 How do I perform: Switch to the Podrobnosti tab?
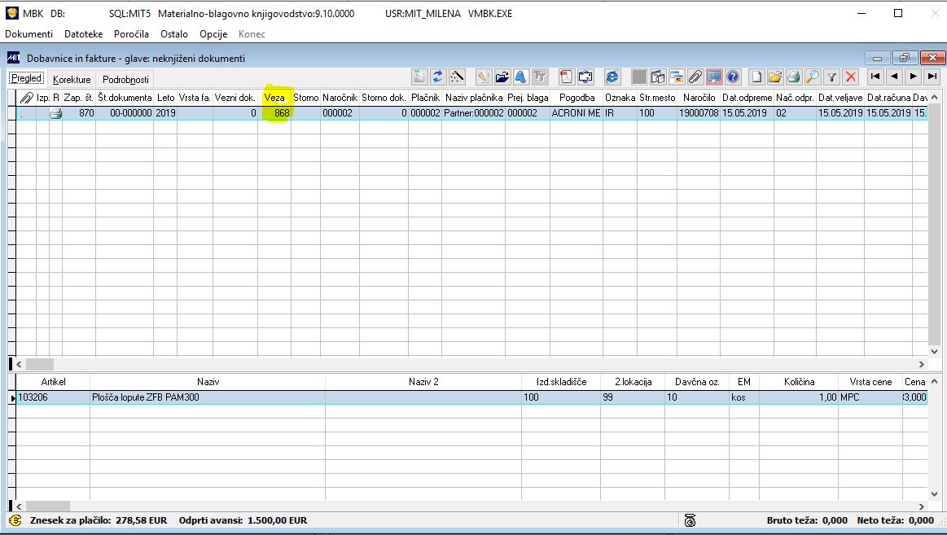point(125,79)
